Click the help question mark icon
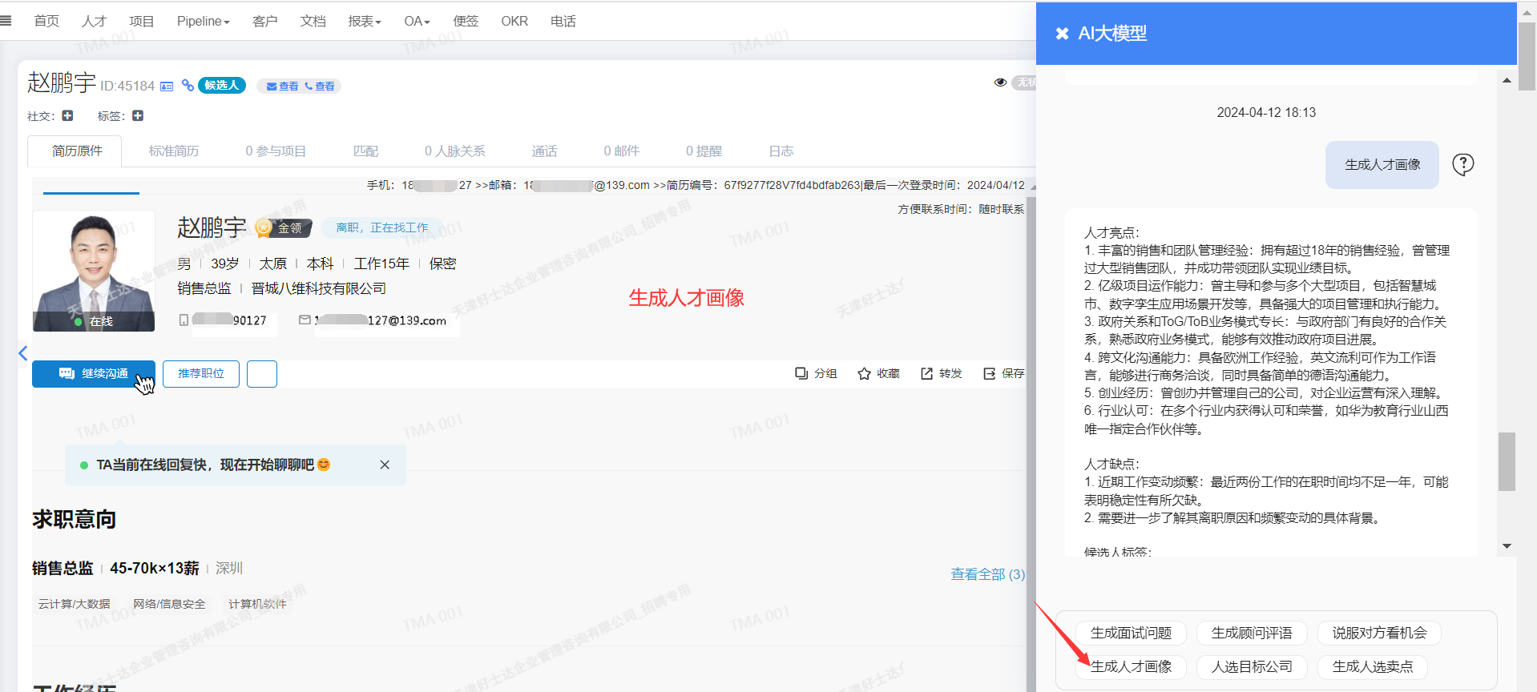 (1462, 164)
